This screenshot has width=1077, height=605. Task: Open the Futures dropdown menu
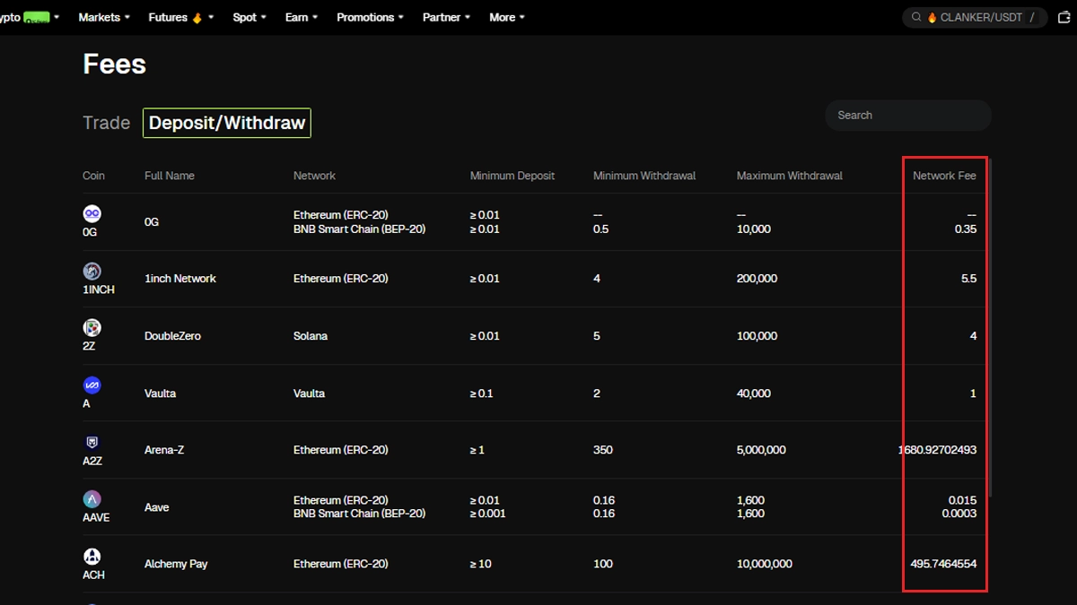[x=180, y=17]
